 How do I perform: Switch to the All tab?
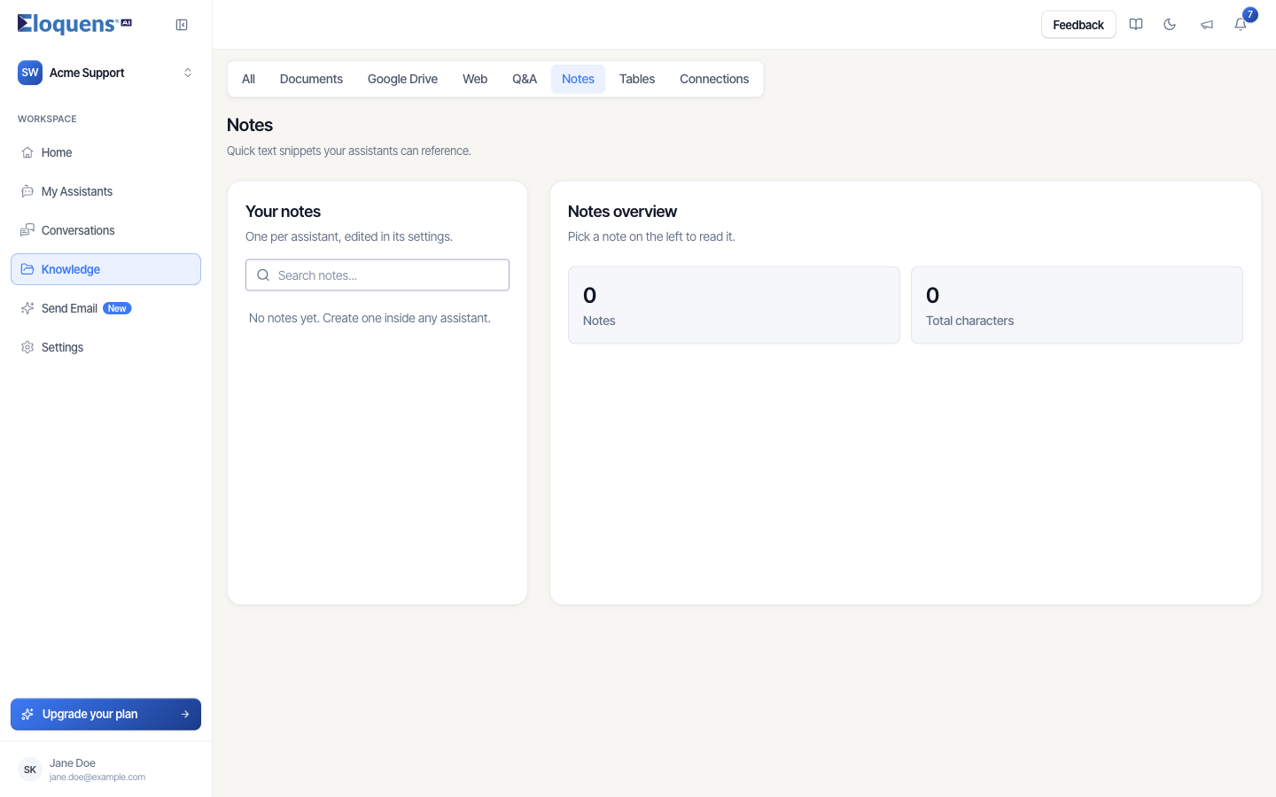[248, 79]
